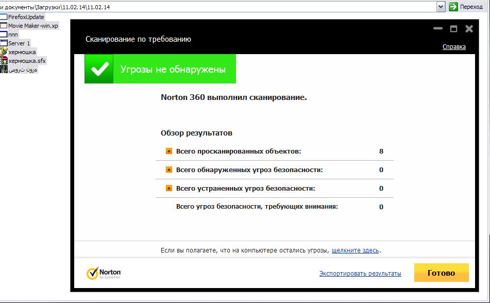
Task: Click the scanned objects value 8
Action: click(381, 151)
